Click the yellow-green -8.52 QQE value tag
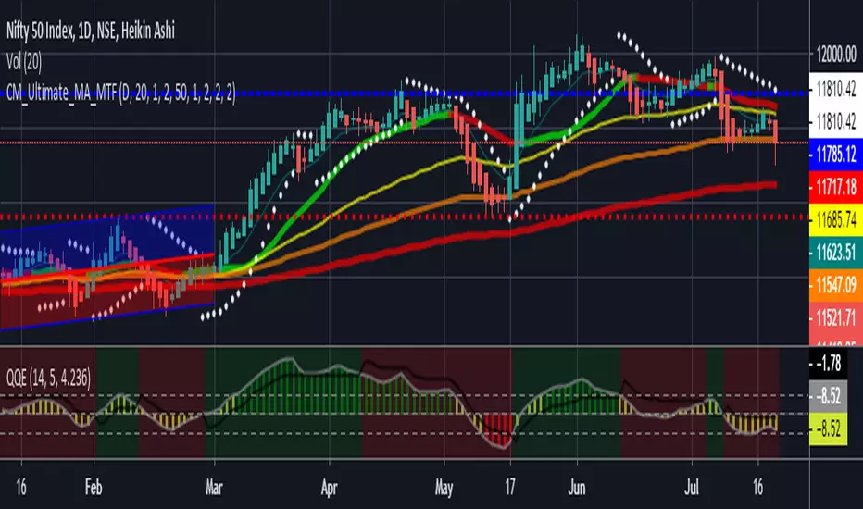Screen dimensions: 863x509 tap(829, 428)
